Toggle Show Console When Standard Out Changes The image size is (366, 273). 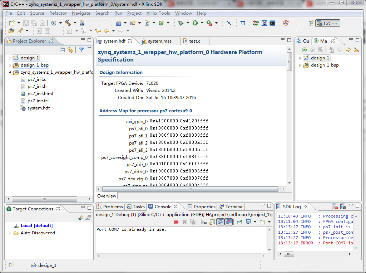[x=220, y=222]
